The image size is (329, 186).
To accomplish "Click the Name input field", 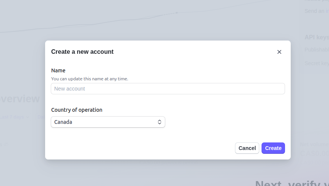I will click(x=168, y=89).
